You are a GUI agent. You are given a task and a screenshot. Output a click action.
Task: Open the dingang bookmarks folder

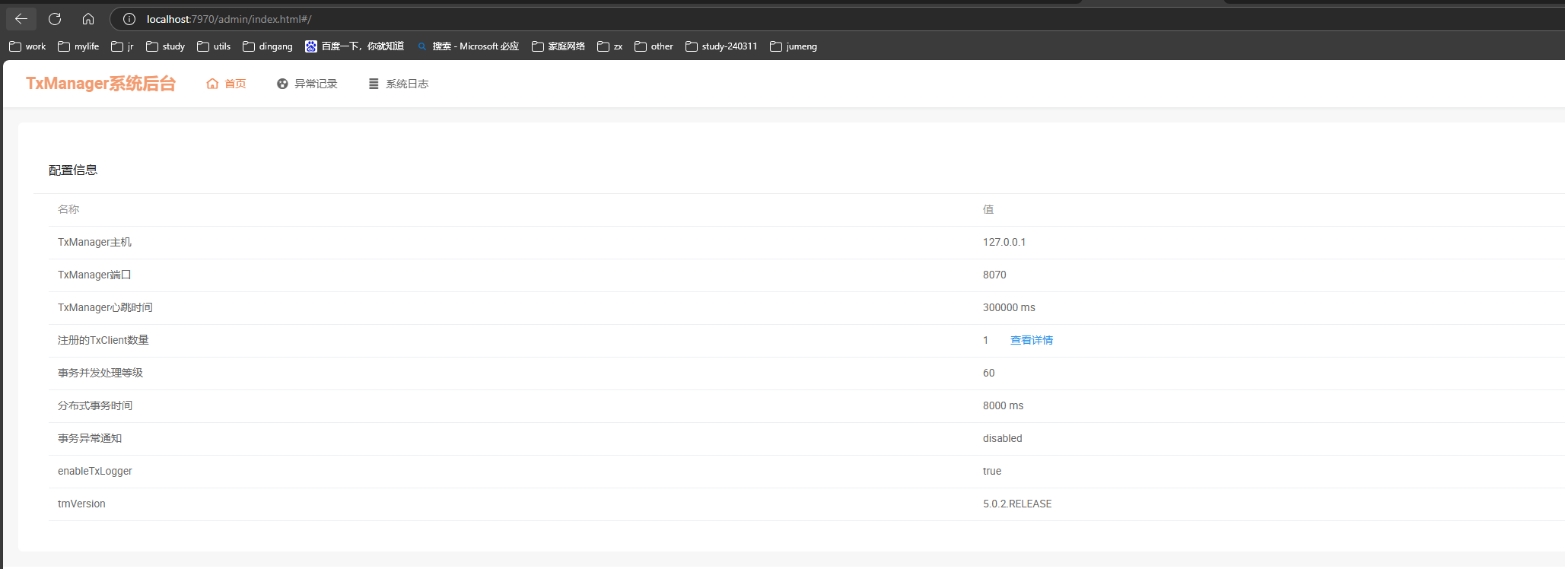268,46
